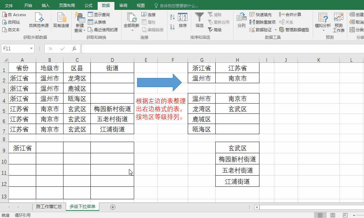364x218 pixels.
Task: Click inside the formula bar input
Action: click(222, 49)
